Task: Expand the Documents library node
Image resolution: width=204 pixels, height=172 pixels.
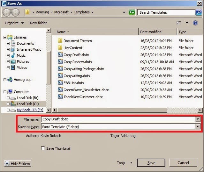Action: [x=8, y=43]
